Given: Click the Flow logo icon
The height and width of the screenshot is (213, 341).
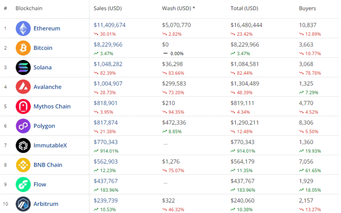Looking at the screenshot, I should coord(23,184).
